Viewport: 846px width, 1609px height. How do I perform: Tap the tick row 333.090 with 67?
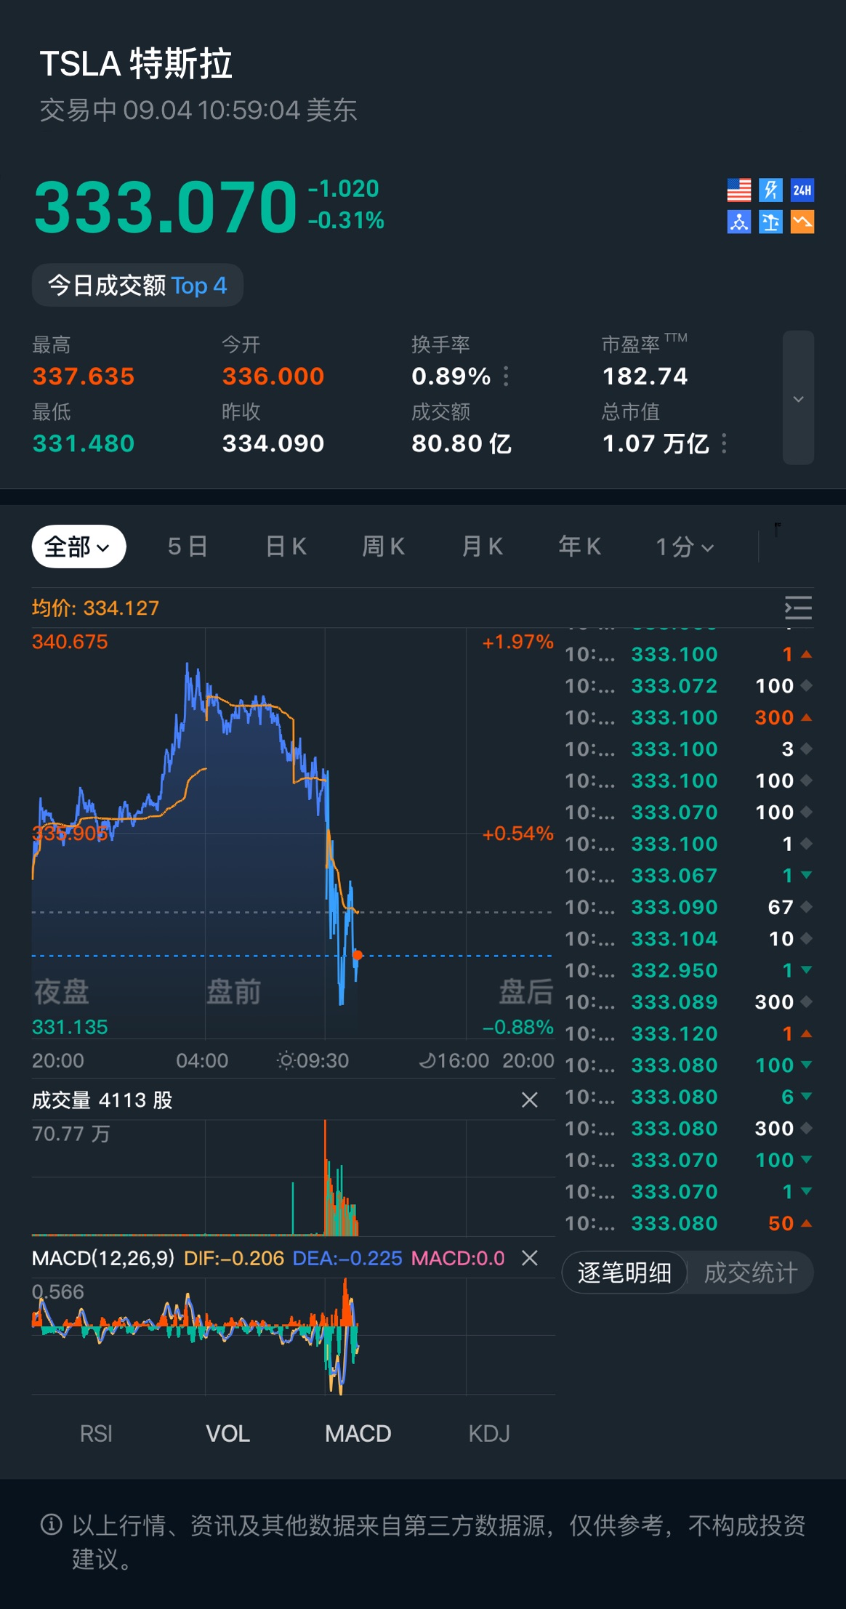click(688, 907)
